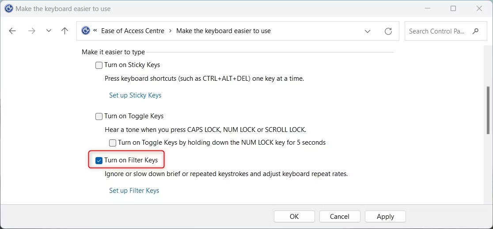
Task: Click the search magnifier icon
Action: point(475,31)
